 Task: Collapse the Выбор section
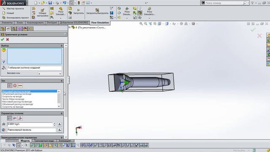pos(62,46)
